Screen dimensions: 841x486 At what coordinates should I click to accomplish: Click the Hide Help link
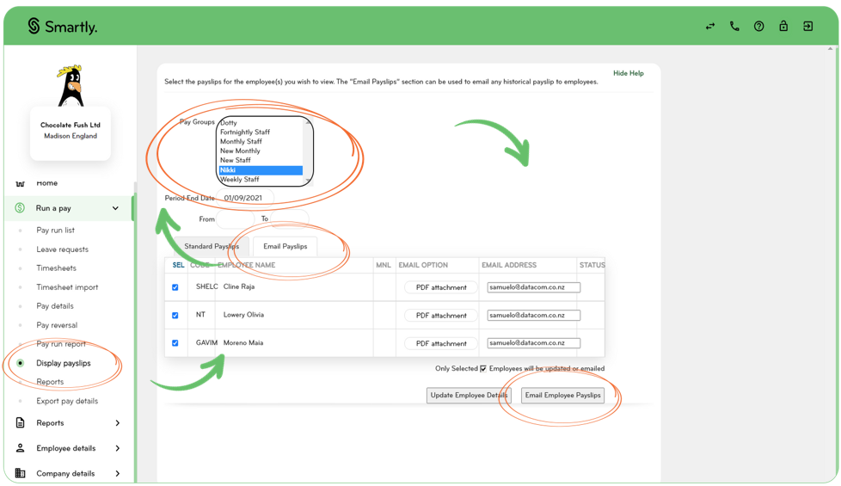coord(628,73)
